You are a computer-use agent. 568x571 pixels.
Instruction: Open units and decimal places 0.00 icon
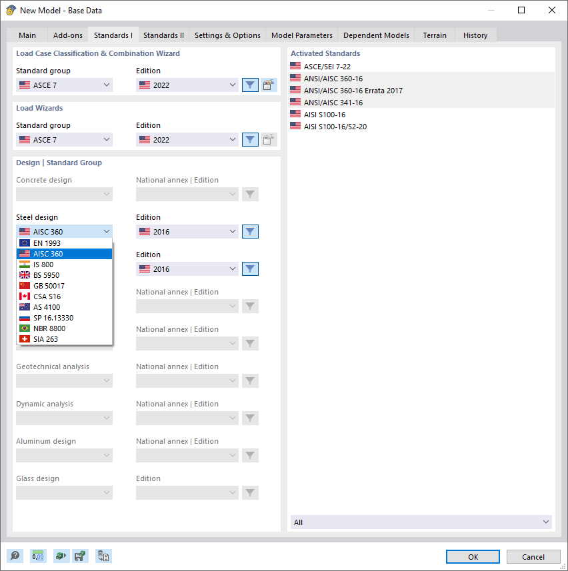click(x=38, y=556)
